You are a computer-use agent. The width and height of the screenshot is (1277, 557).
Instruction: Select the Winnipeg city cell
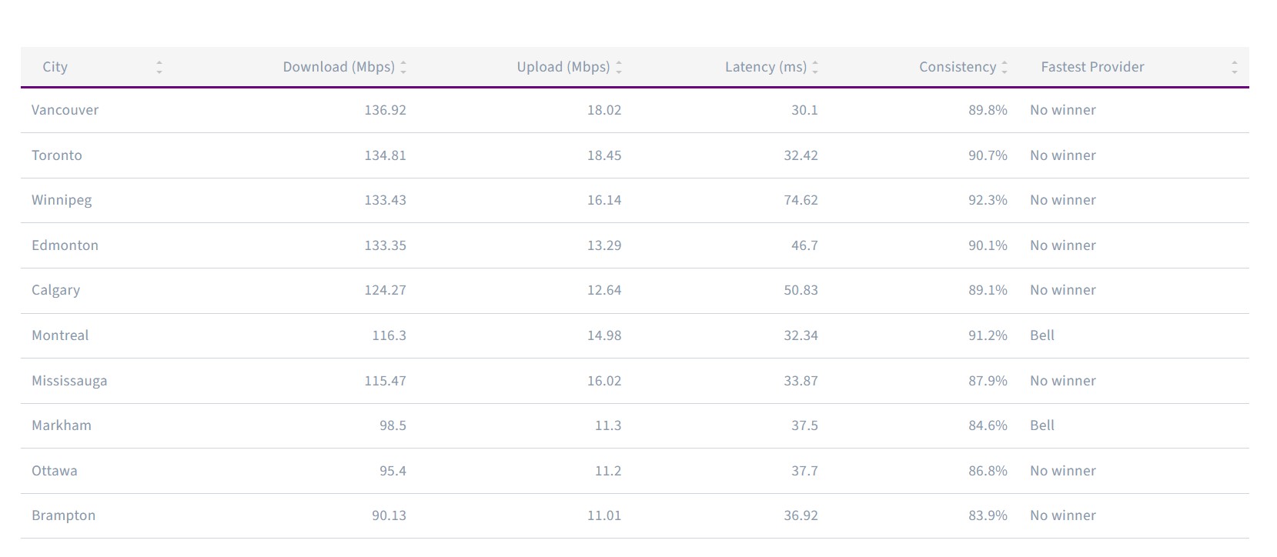[x=62, y=200]
